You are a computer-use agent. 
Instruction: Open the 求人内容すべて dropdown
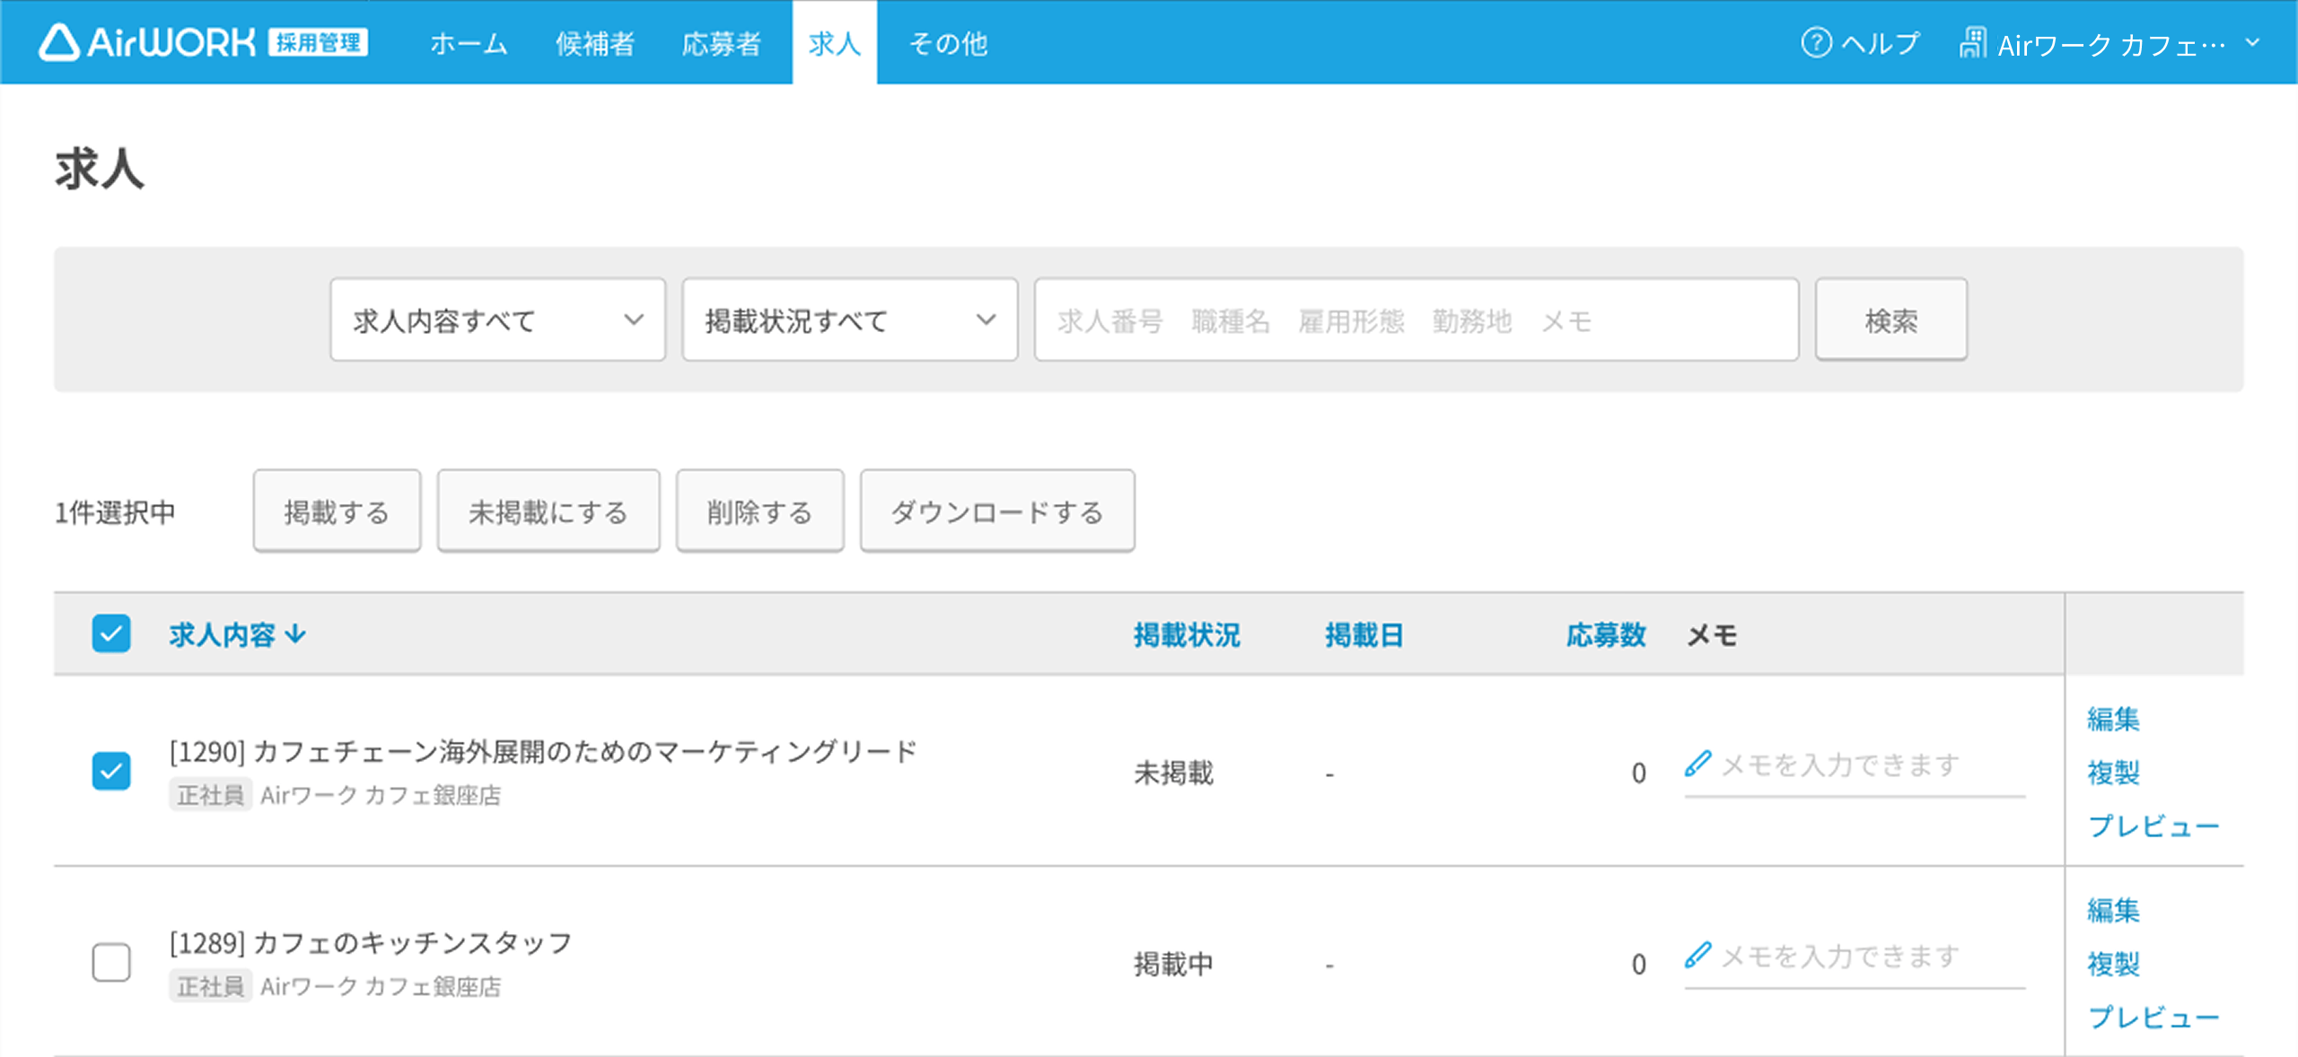coord(498,319)
